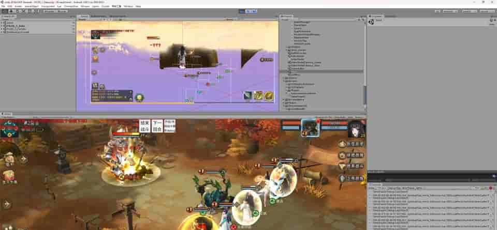Switch to the Game tab
Screen dimensions: 497x230
7,114
